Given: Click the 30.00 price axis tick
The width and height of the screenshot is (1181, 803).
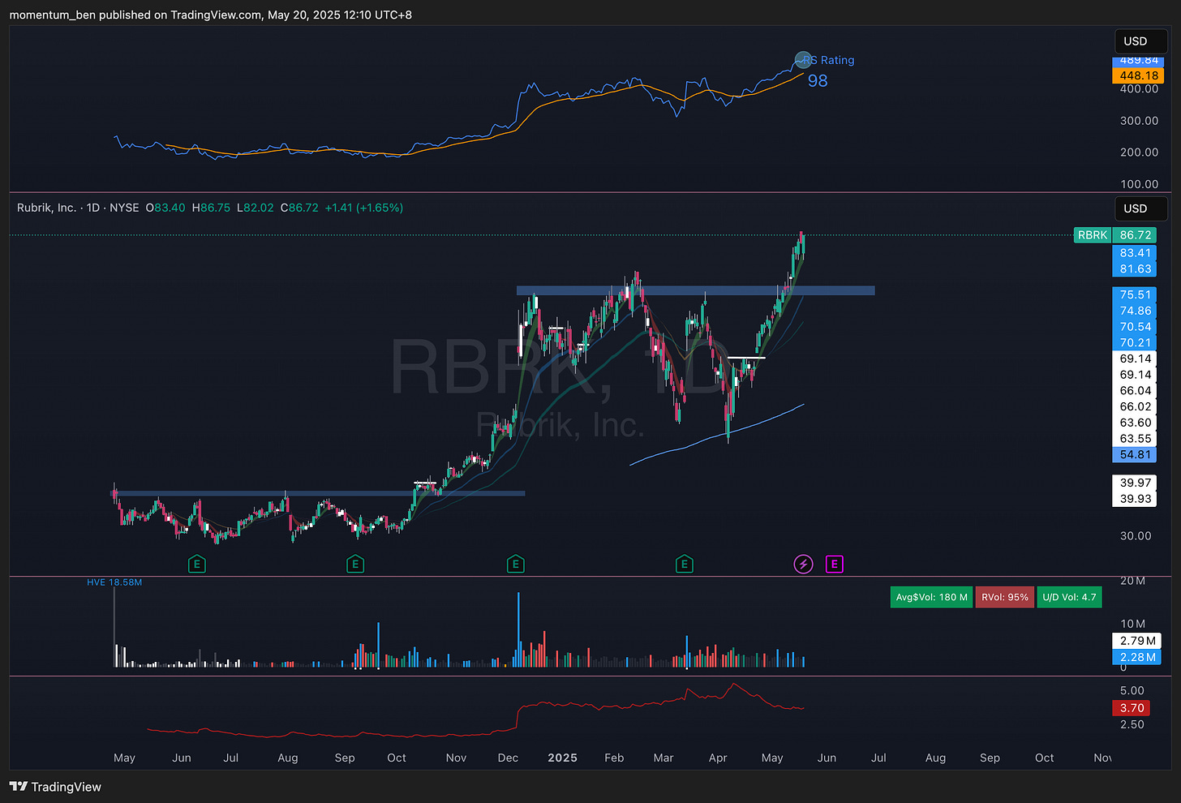Looking at the screenshot, I should tap(1136, 536).
